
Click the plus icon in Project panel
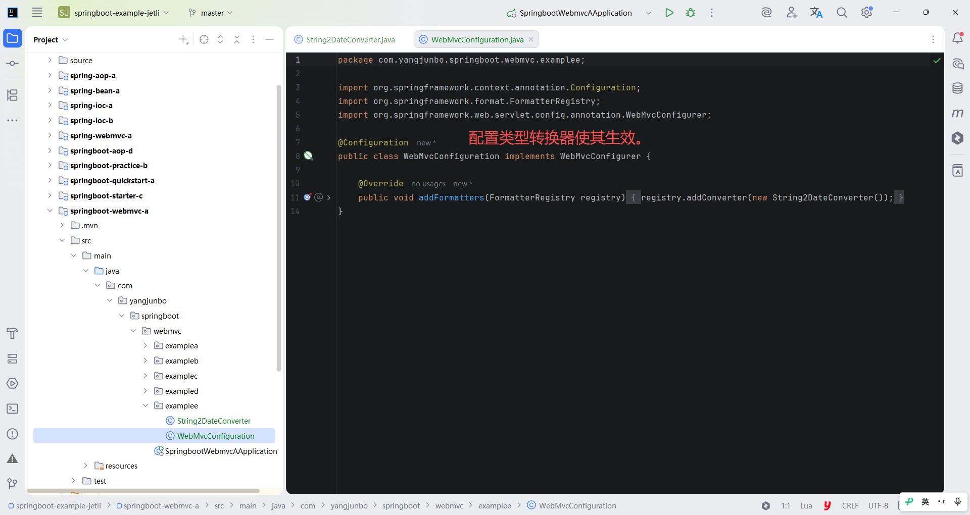[x=183, y=39]
